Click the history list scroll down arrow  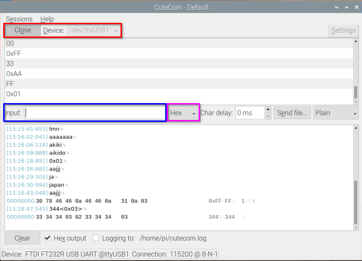click(x=356, y=102)
